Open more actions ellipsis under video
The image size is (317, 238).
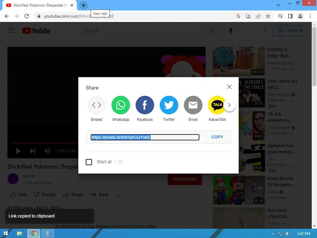point(119,195)
